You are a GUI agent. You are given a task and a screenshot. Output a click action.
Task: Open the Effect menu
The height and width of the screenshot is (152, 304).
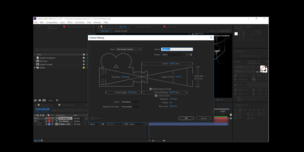pos(70,22)
